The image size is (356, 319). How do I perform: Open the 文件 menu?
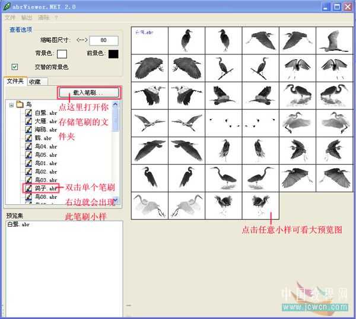tap(10, 18)
